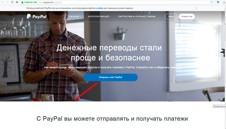Image resolution: width=226 pixels, height=129 pixels.
Task: Click the PayPal, Inc. [US] certificate badge
Action: point(31,2)
